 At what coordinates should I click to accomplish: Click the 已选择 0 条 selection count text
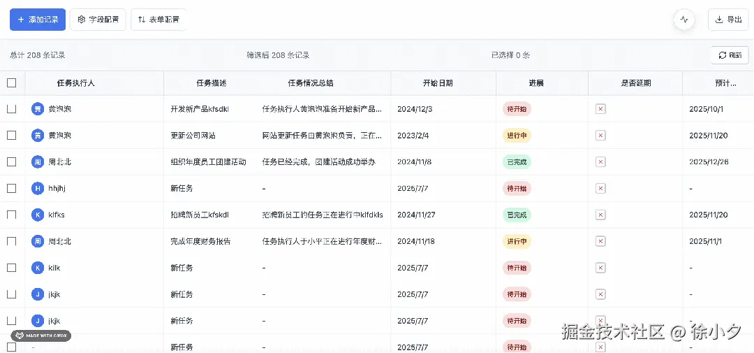click(510, 55)
